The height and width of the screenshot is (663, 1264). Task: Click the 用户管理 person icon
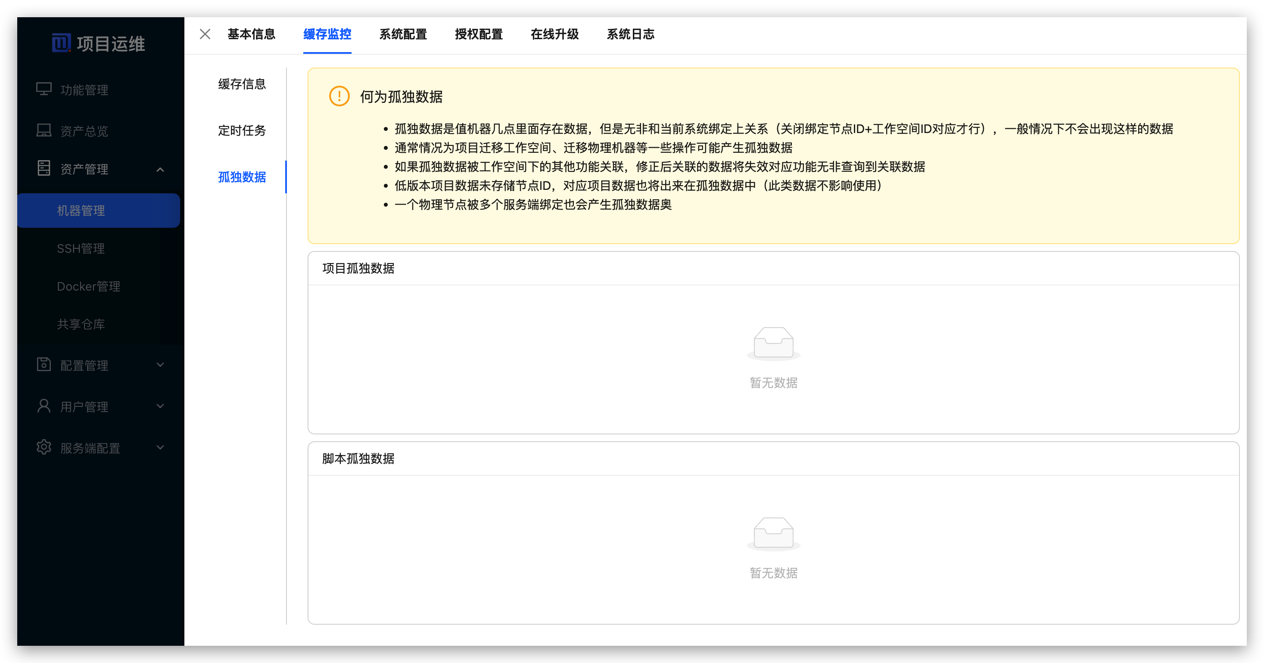[x=44, y=406]
